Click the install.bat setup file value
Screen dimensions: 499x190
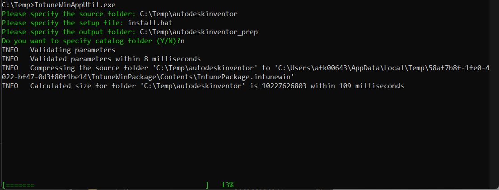pos(147,23)
